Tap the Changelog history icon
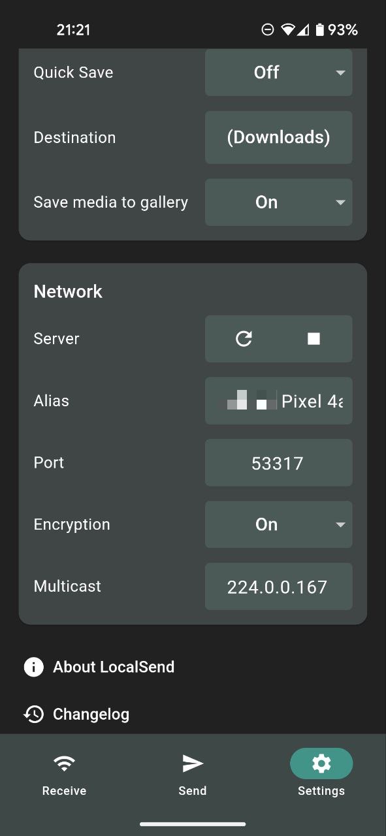 point(33,714)
